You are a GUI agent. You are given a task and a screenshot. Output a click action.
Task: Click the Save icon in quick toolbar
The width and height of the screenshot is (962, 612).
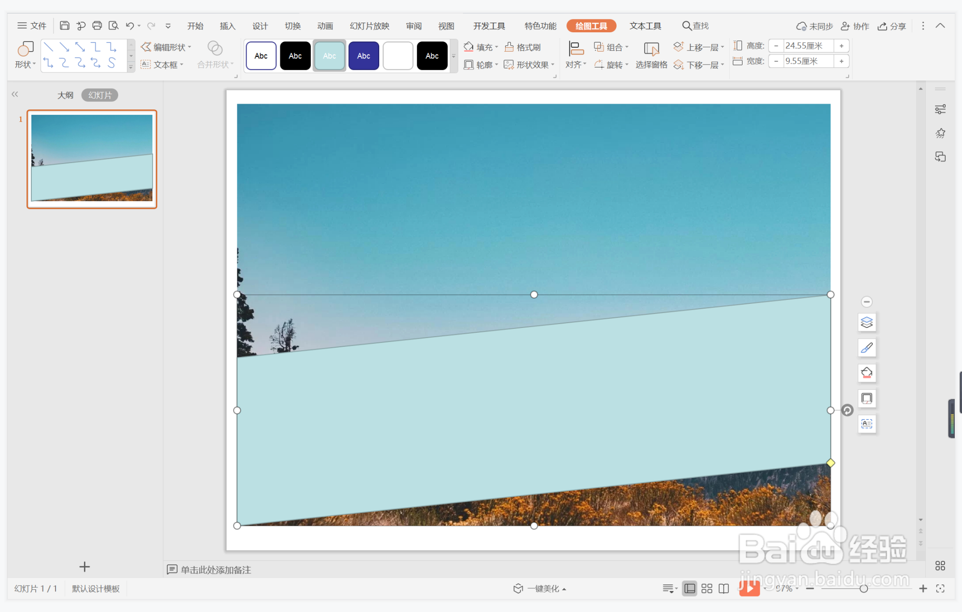point(64,26)
